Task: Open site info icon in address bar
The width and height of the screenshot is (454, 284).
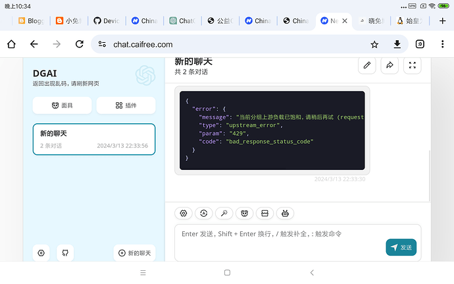Action: (102, 44)
